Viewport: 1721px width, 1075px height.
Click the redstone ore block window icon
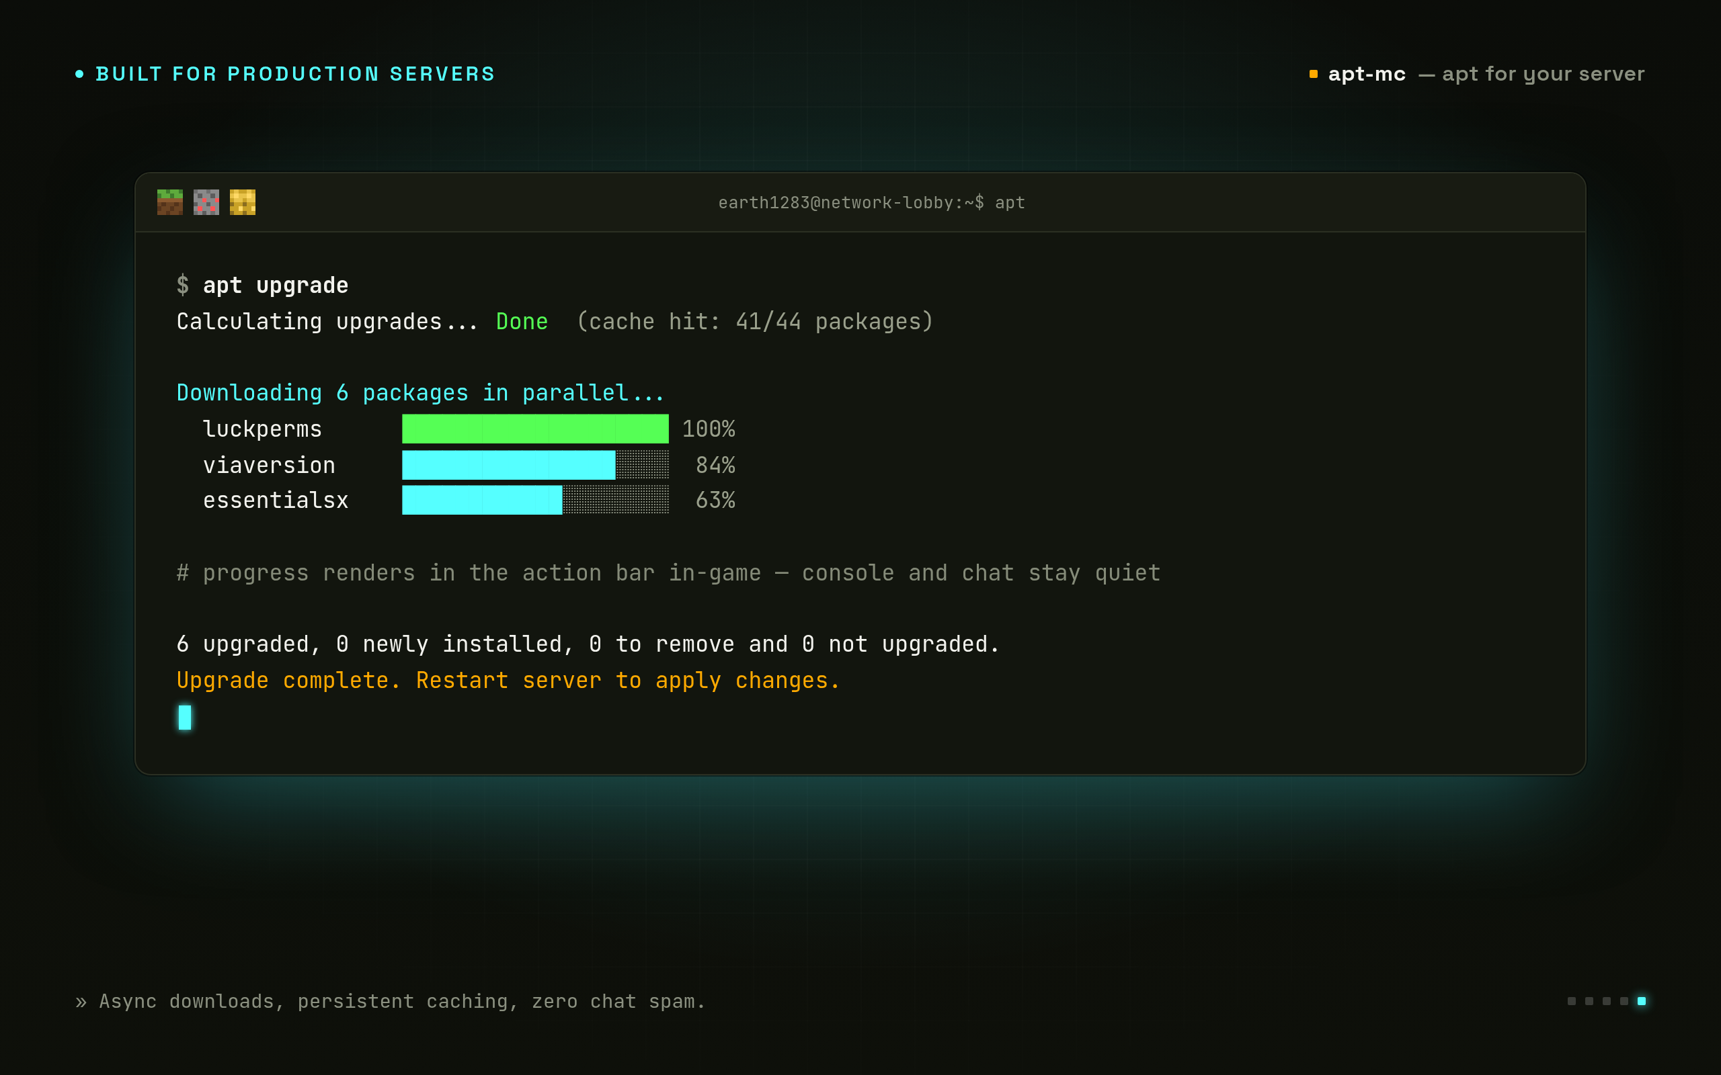(x=206, y=202)
